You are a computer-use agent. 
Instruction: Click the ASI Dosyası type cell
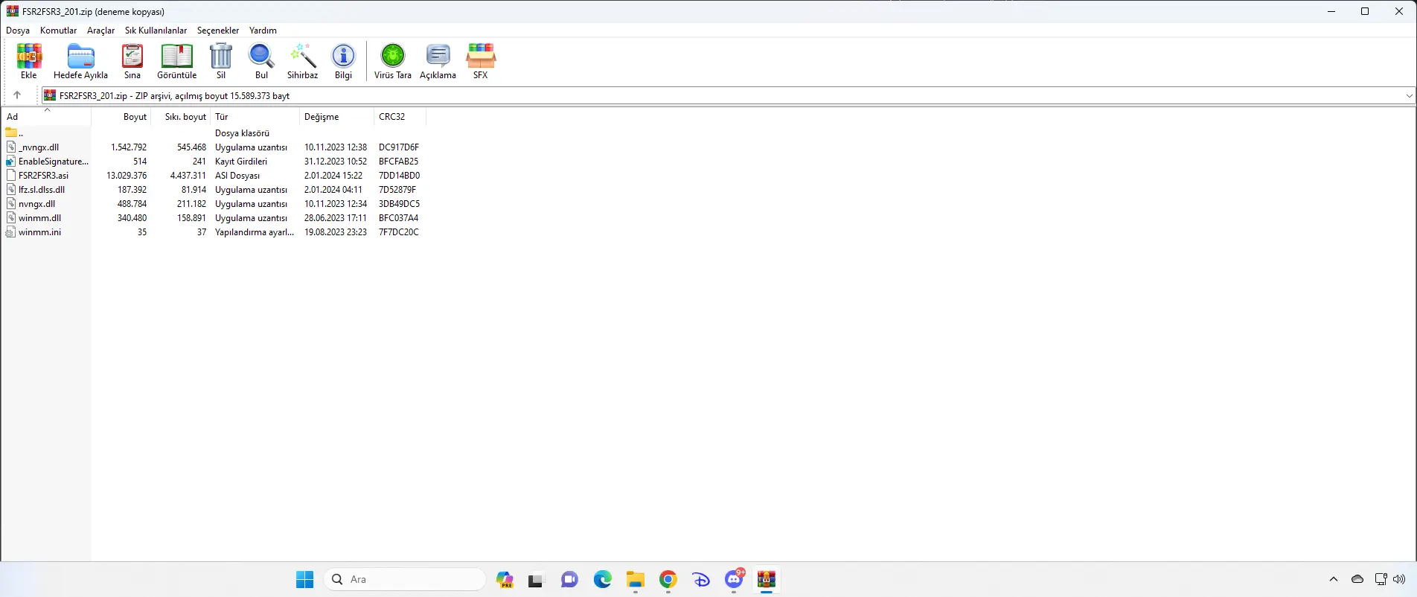click(237, 176)
